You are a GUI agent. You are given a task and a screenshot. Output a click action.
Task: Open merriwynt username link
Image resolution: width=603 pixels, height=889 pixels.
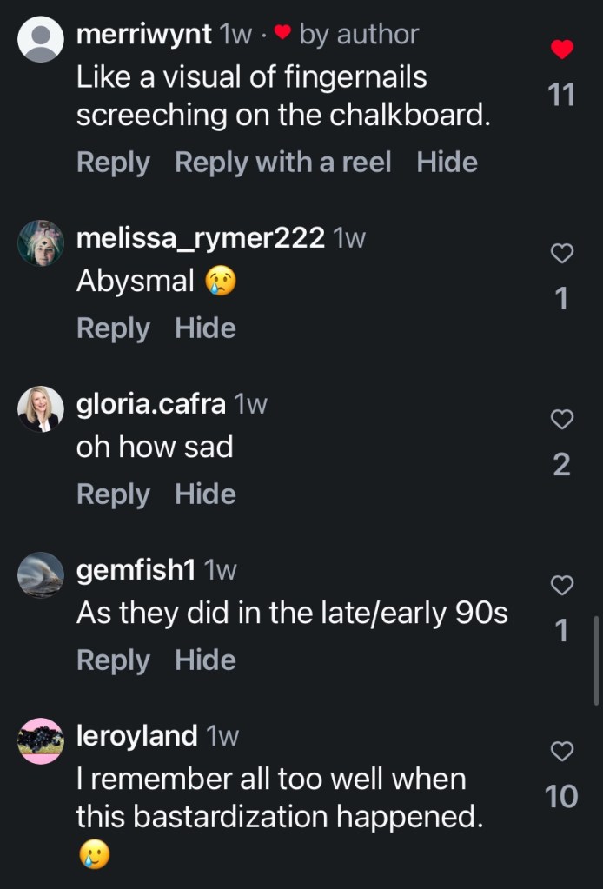144,35
